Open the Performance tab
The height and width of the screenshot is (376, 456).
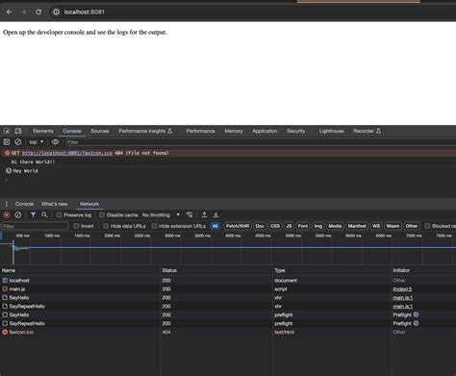(200, 131)
